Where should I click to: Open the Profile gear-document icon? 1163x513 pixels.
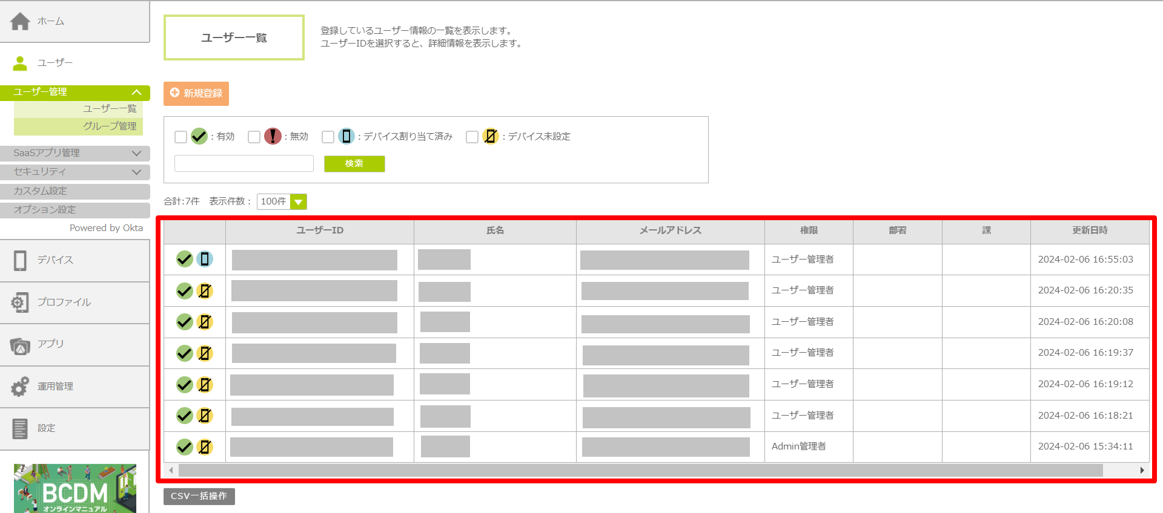pos(20,302)
